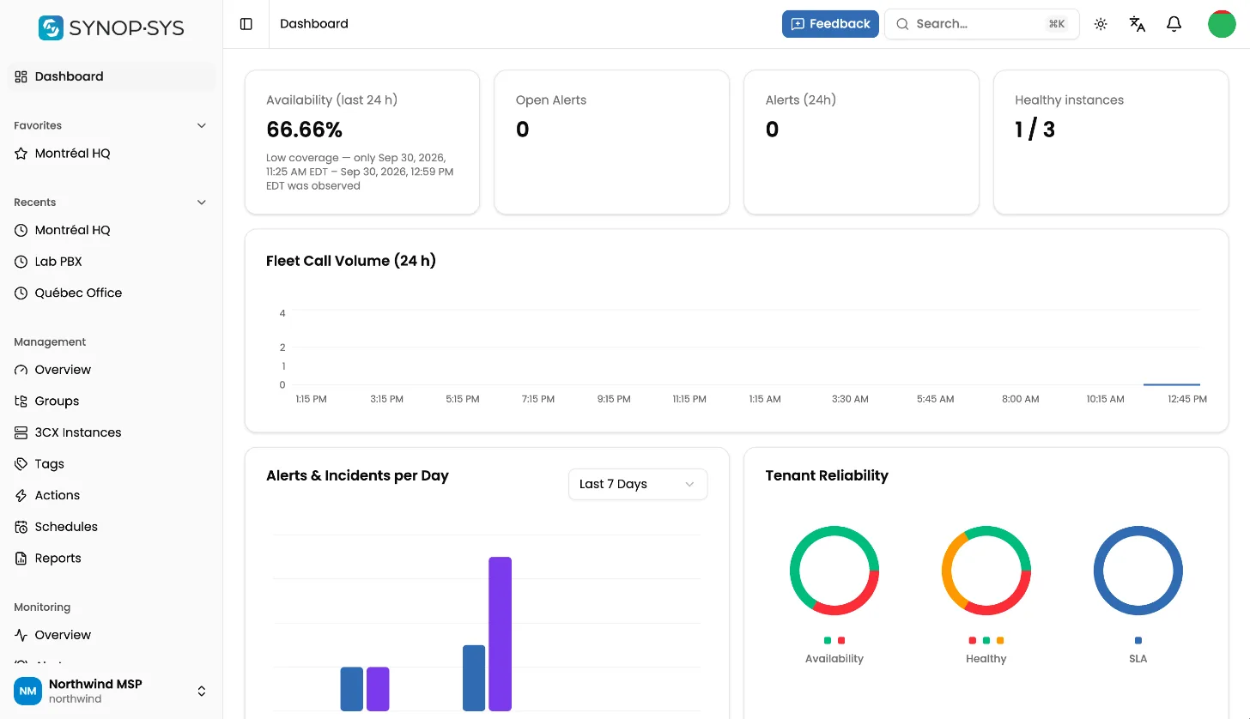
Task: Collapse the Recents section chevron
Action: tap(202, 202)
